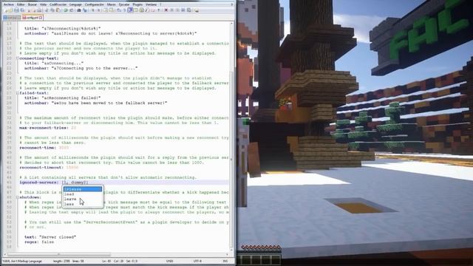Click the Cut toolbar icon
This screenshot has width=473, height=266.
pyautogui.click(x=47, y=10)
